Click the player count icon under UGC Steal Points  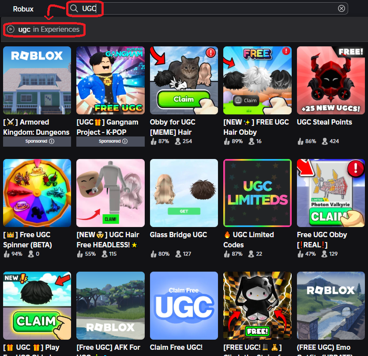point(325,141)
